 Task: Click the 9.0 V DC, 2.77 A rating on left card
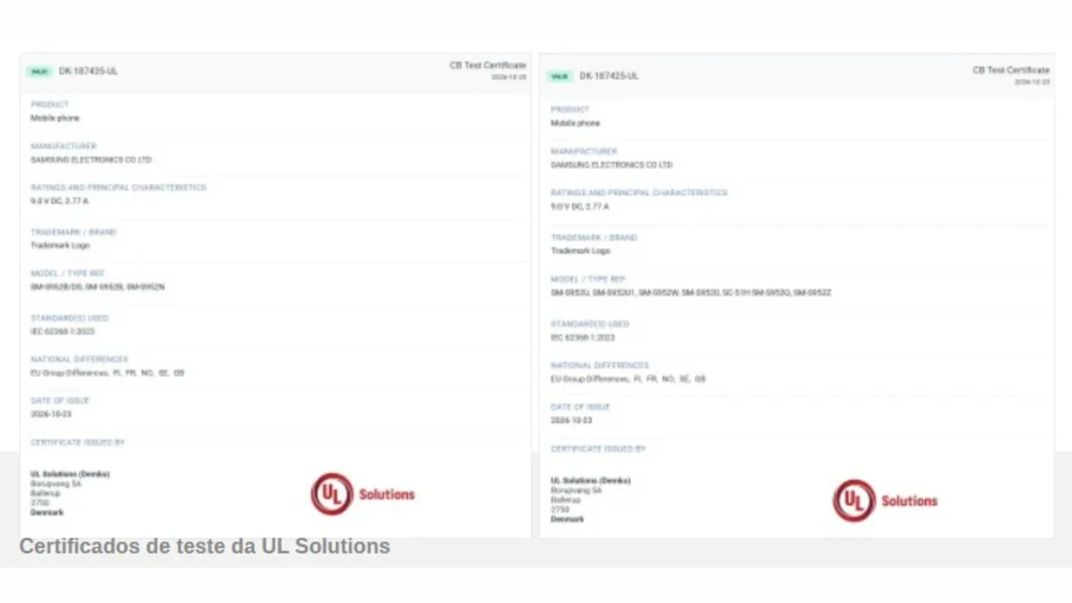[60, 201]
